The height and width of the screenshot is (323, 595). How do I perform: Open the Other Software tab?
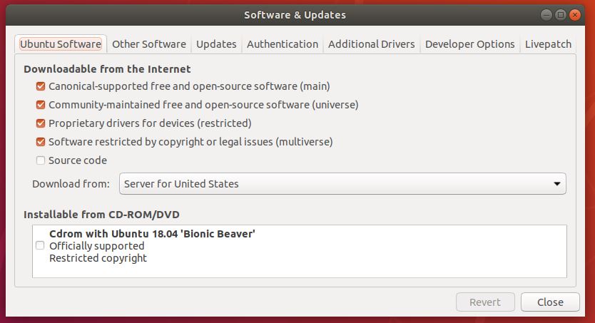148,44
